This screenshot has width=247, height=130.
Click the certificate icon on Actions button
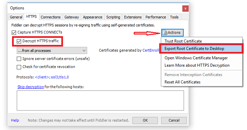[x=165, y=32]
